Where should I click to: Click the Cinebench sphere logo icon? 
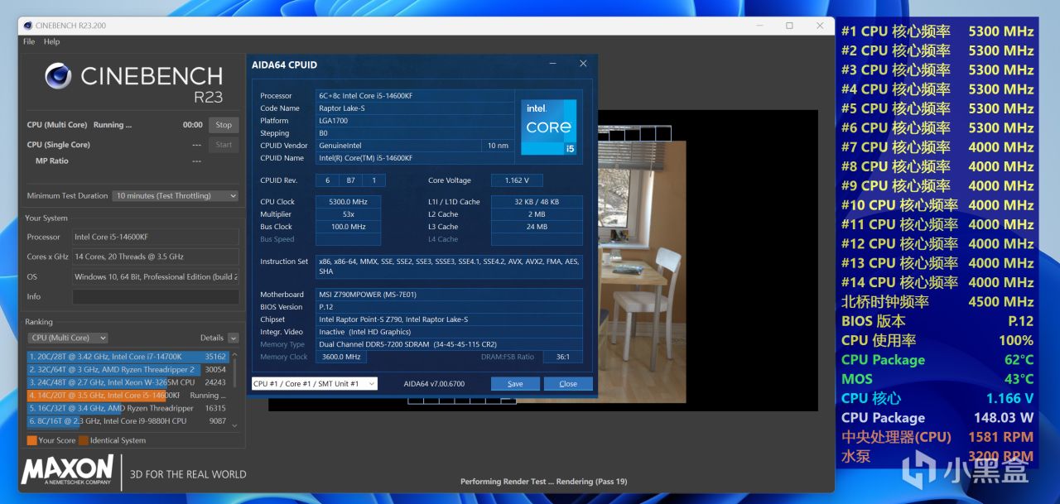click(x=58, y=76)
